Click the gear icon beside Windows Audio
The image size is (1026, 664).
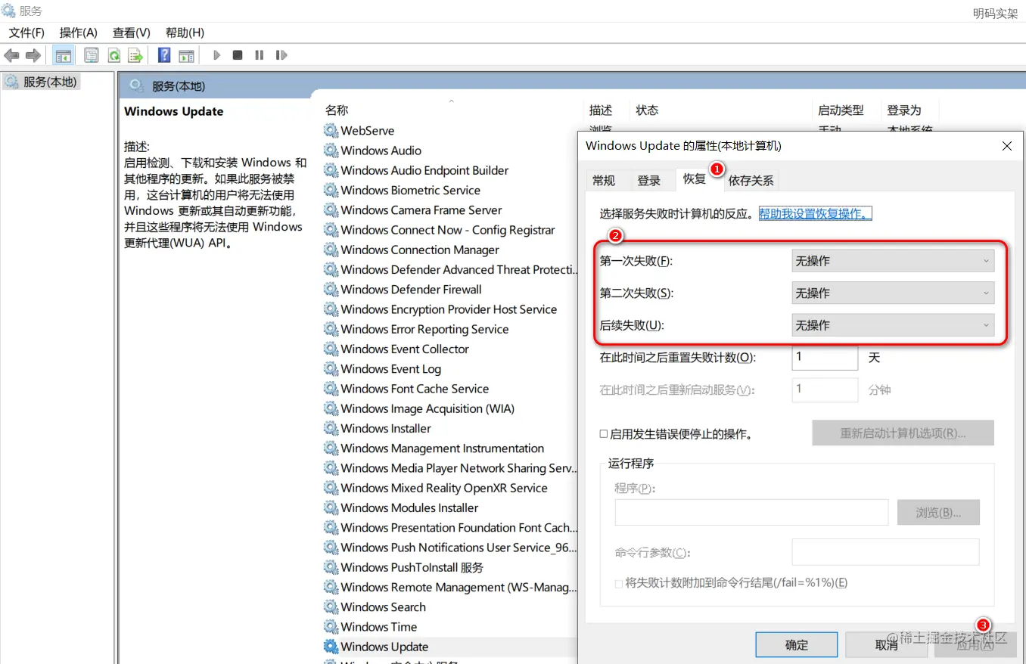pyautogui.click(x=331, y=150)
